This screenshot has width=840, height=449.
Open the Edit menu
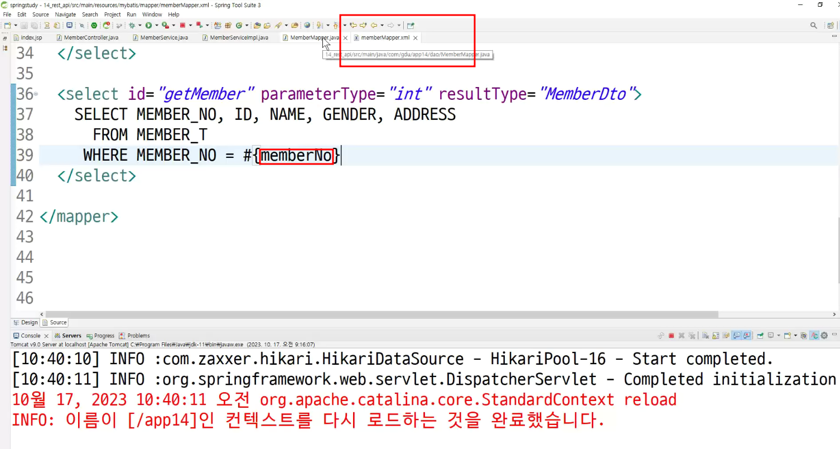tap(22, 15)
